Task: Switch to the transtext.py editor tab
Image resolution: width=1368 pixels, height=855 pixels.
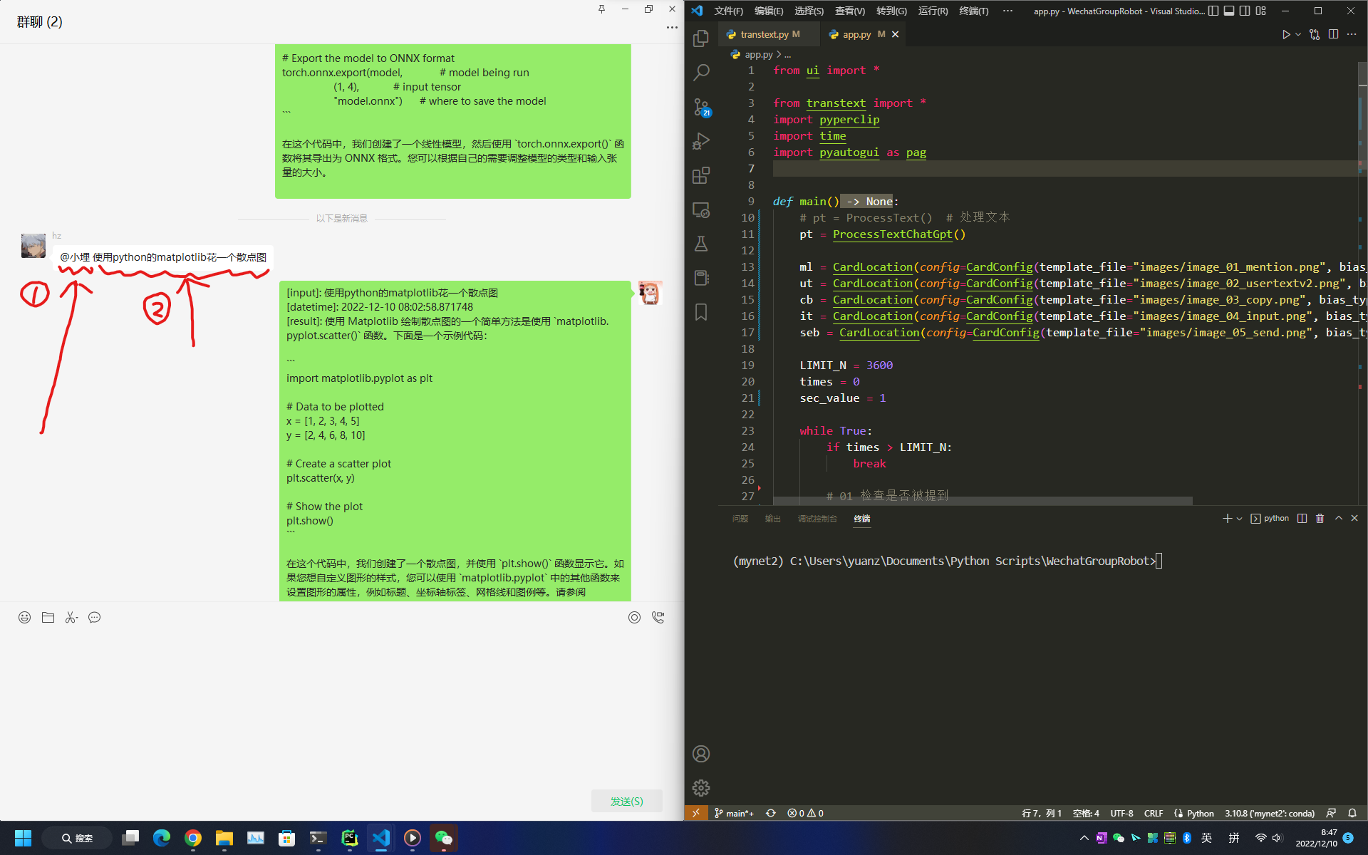Action: [764, 34]
